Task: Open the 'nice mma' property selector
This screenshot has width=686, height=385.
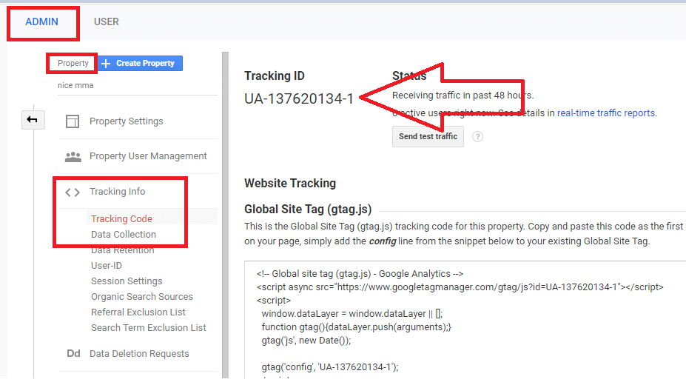Action: pos(138,85)
